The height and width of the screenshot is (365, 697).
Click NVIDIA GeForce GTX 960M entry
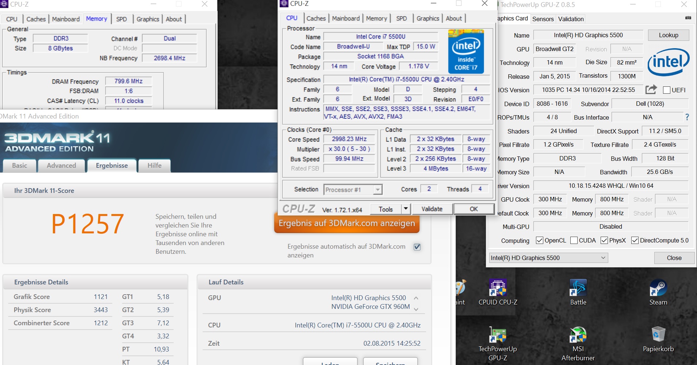click(371, 307)
